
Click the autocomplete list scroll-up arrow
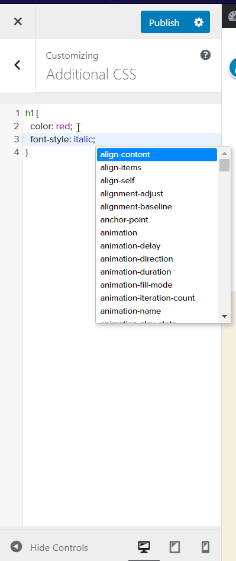coord(225,154)
